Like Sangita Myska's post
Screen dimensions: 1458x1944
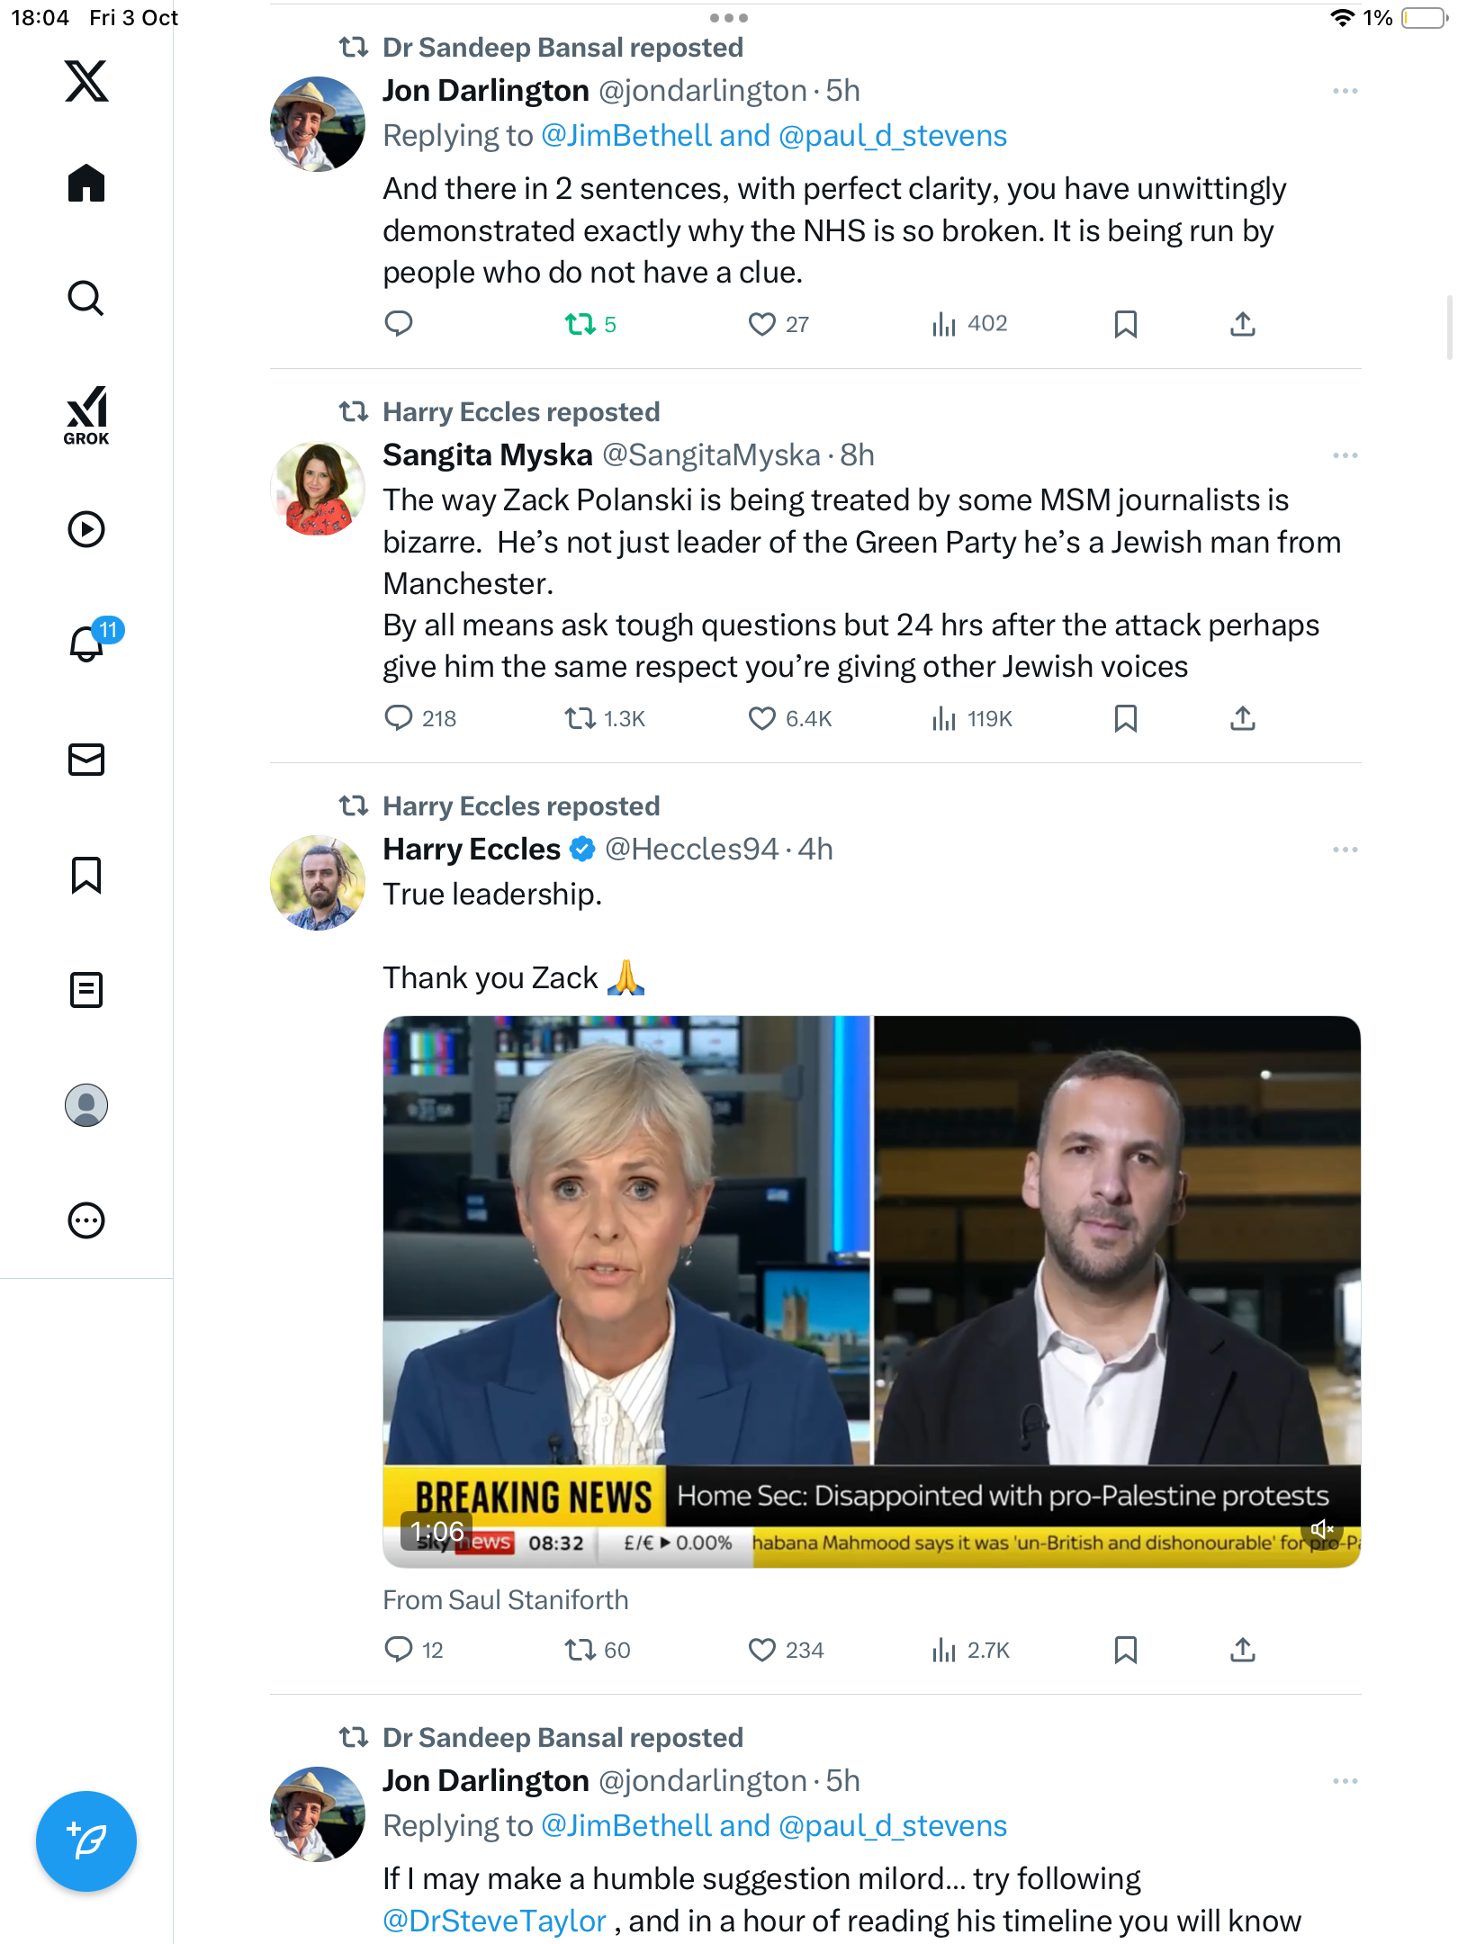click(761, 718)
